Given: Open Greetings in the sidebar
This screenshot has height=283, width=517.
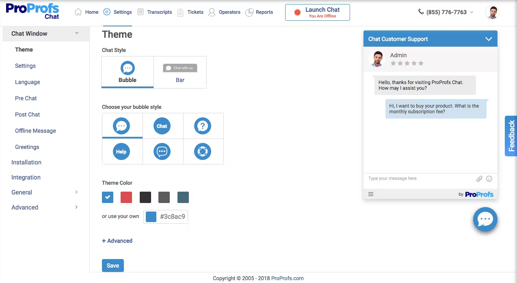Looking at the screenshot, I should [27, 147].
